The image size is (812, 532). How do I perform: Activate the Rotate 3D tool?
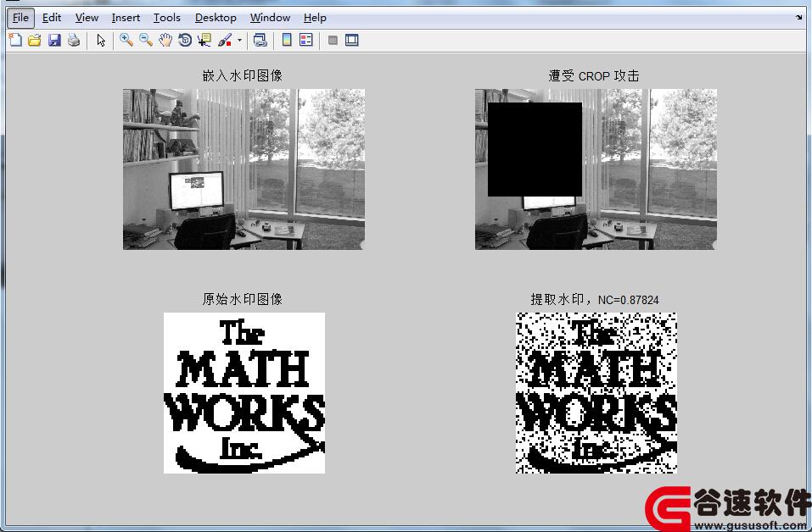coord(185,40)
